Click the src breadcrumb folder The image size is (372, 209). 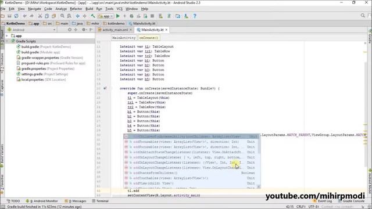[48, 23]
